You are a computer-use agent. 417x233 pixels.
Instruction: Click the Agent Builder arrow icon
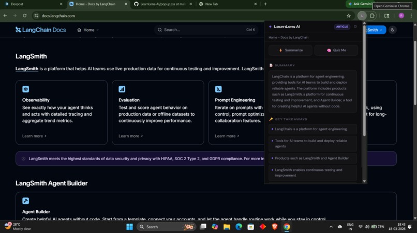coord(25,200)
